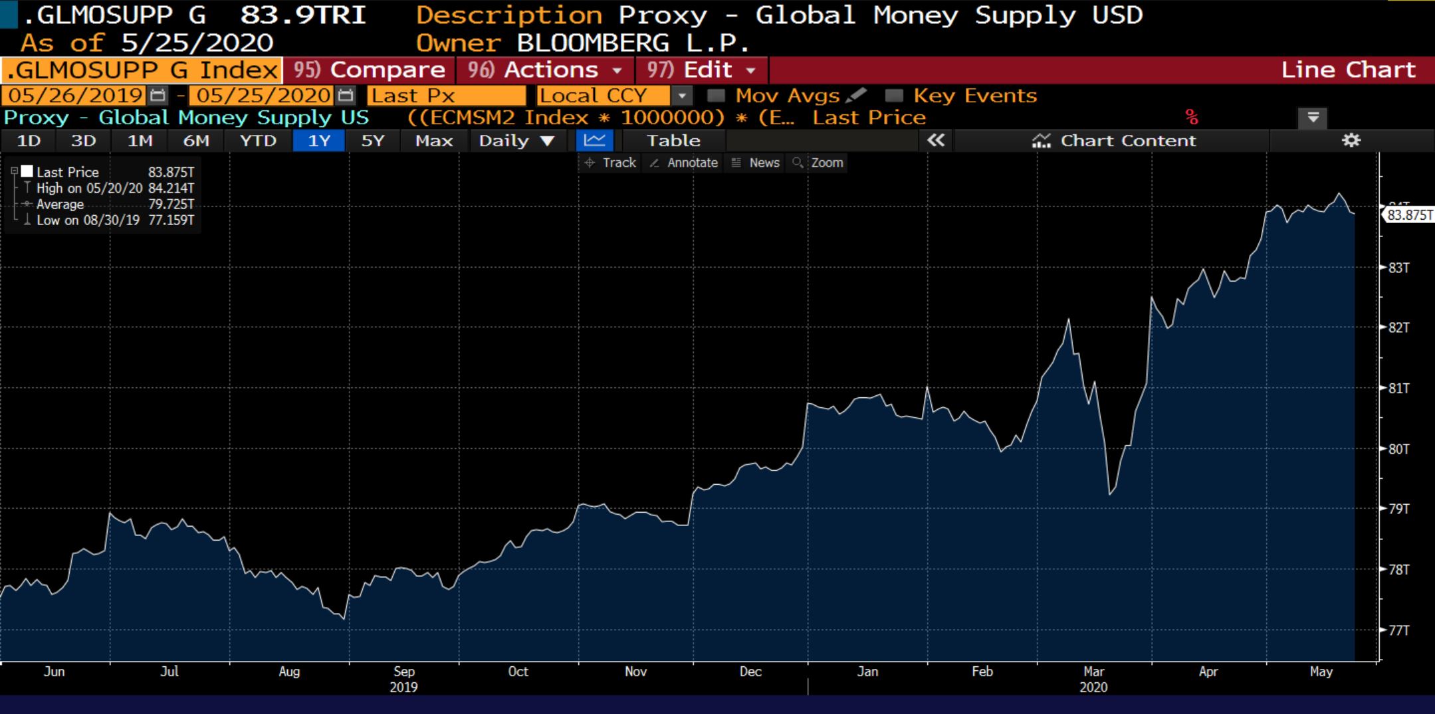
Task: Open the Daily periodicity dropdown
Action: [x=516, y=141]
